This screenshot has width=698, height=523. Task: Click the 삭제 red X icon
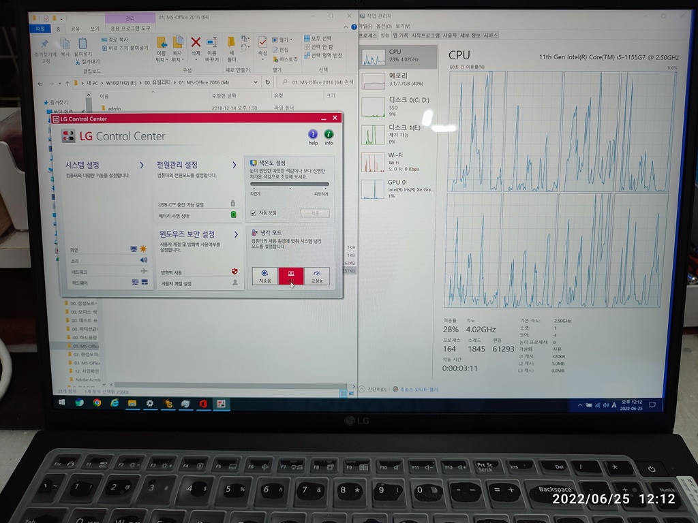point(196,43)
